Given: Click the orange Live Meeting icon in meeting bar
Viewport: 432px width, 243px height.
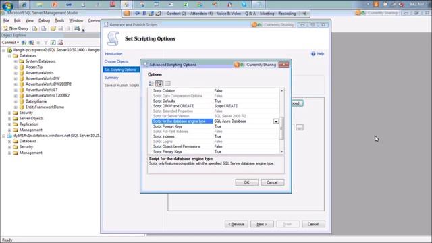Looking at the screenshot, I should [127, 13].
